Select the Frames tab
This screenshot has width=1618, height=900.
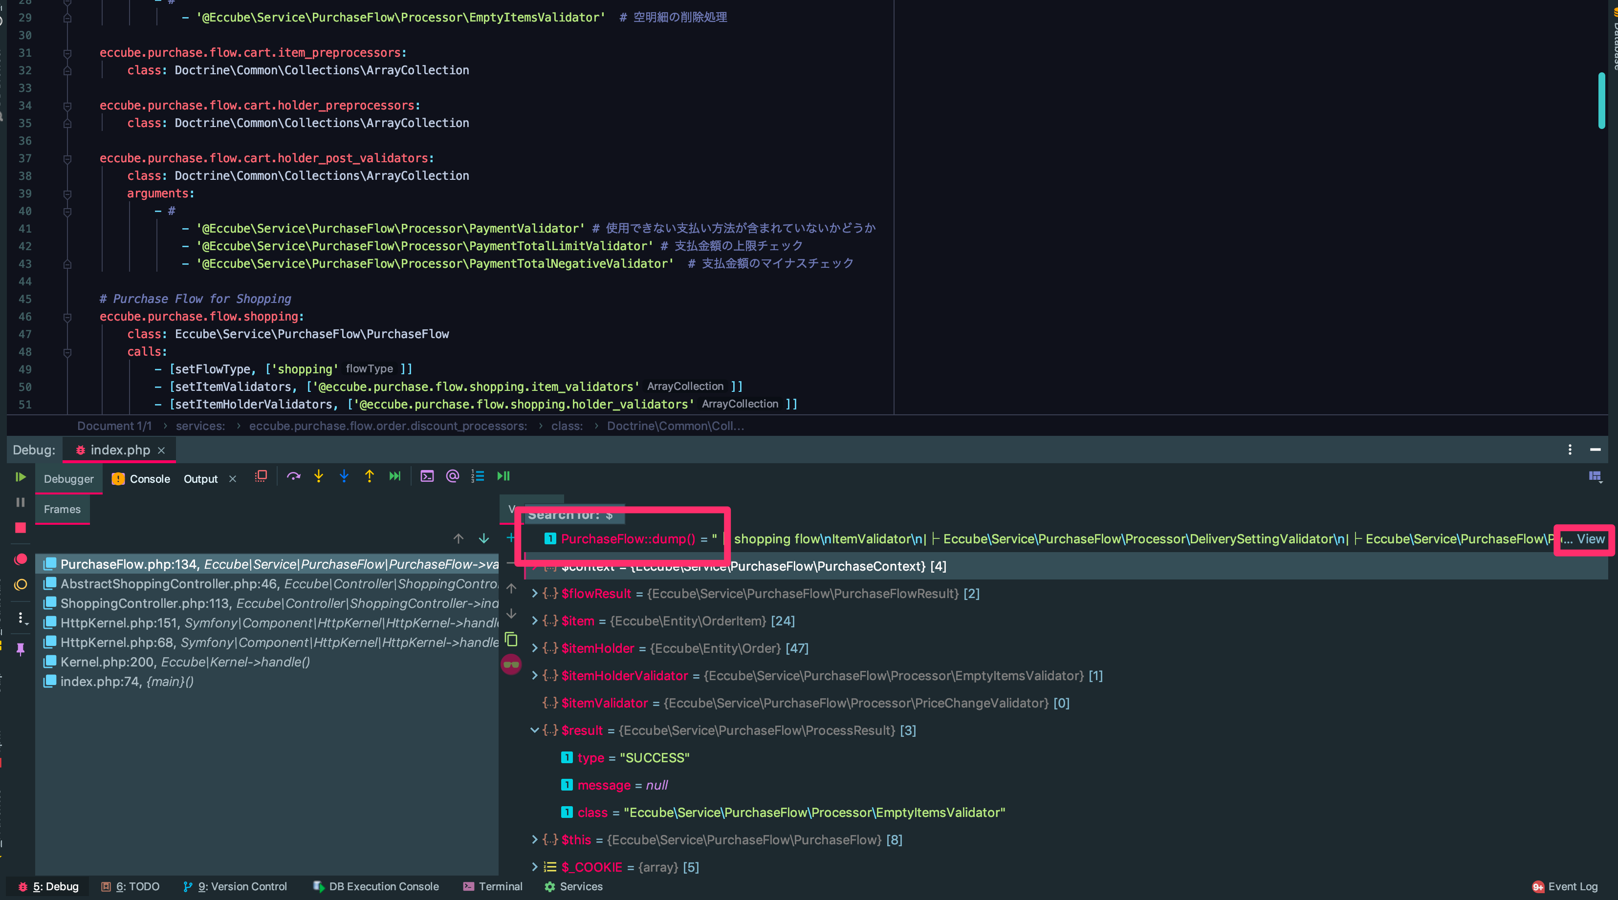point(62,509)
